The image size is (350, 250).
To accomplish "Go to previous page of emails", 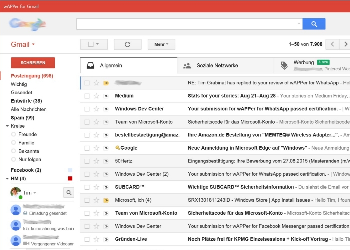I will point(332,44).
